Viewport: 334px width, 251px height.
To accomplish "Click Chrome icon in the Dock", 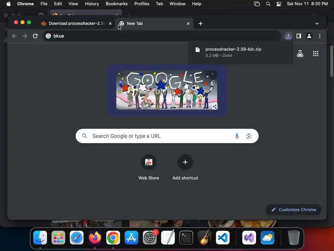I will 113,238.
